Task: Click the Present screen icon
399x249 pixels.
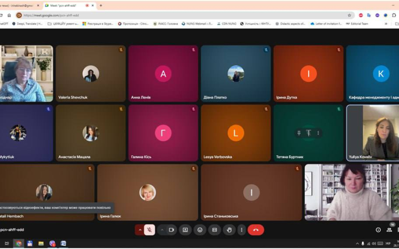Action: coord(185,230)
